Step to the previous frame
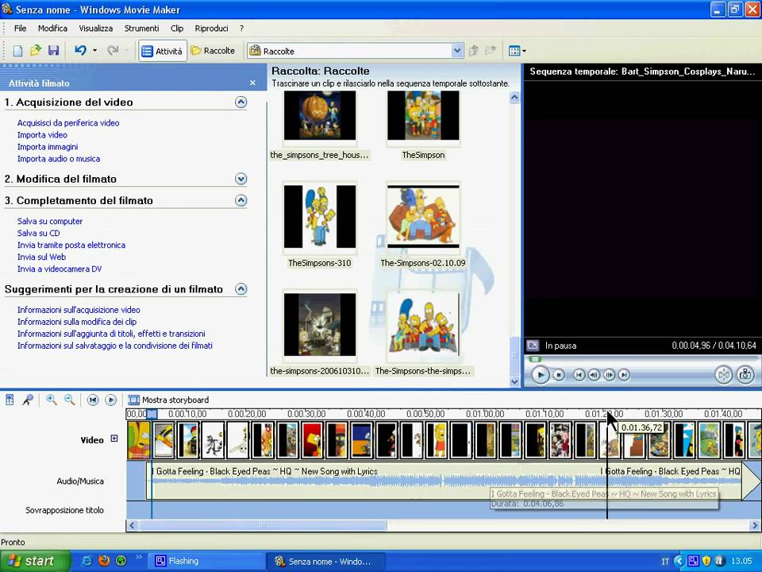This screenshot has height=572, width=762. coord(594,374)
